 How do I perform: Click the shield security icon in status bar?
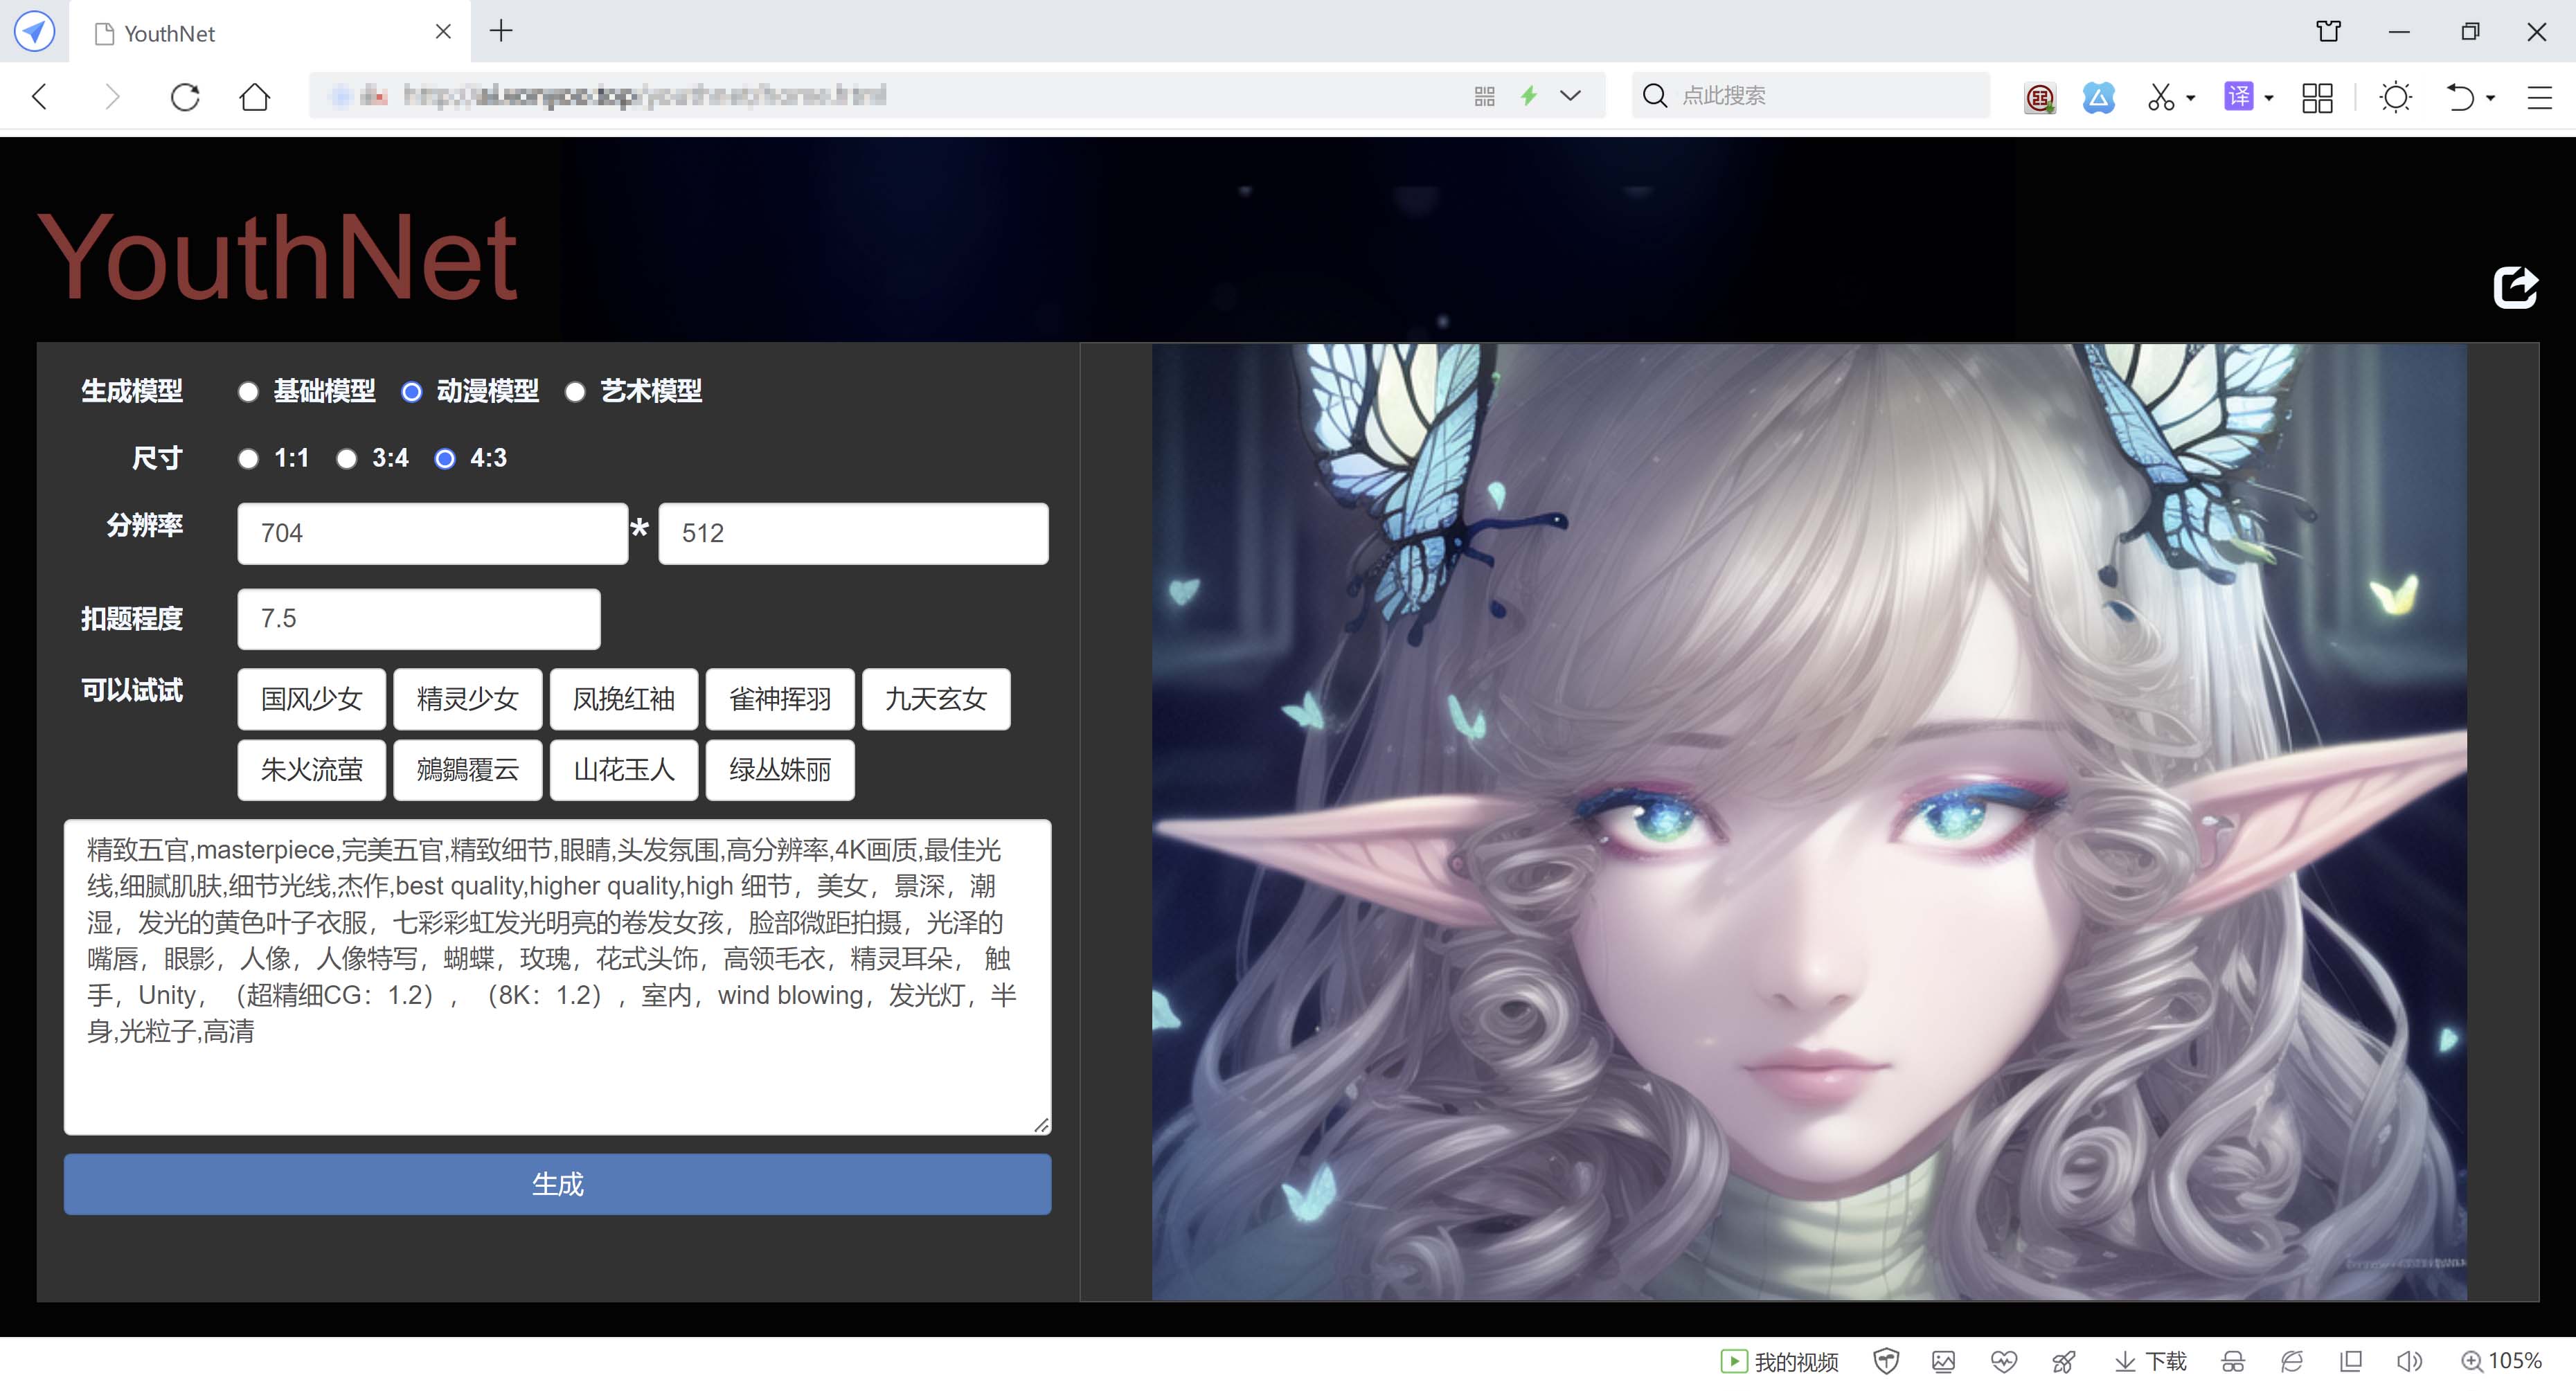point(1886,1362)
